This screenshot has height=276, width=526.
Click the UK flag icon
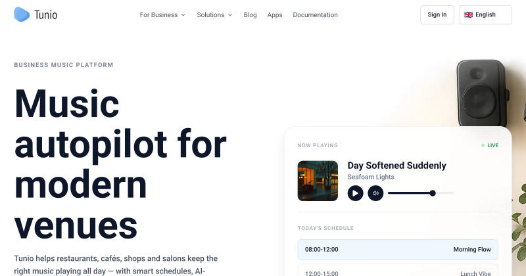(x=468, y=14)
